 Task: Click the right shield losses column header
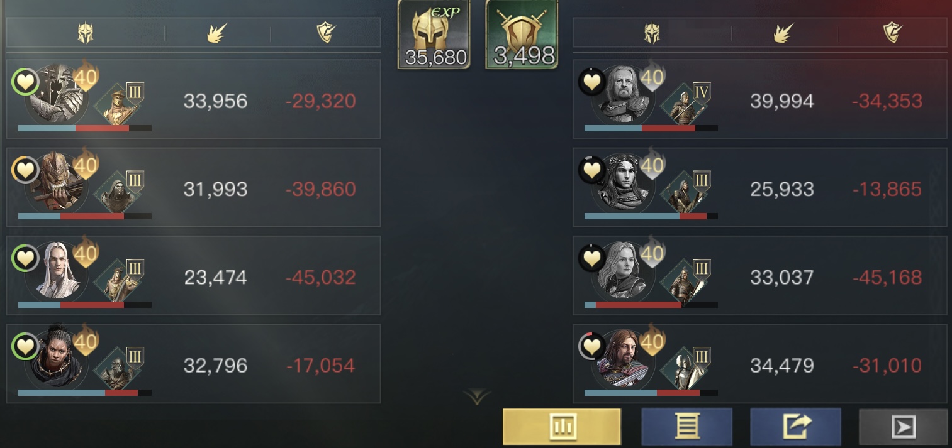coord(892,33)
